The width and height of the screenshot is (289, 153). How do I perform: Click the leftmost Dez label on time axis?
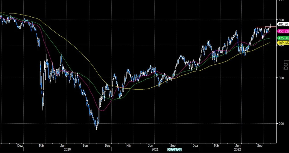coord(20,146)
